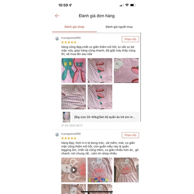Image resolution: width=194 pixels, height=194 pixels.
Task: Open the product thumbnail beside Big size
Action: (x=66, y=117)
